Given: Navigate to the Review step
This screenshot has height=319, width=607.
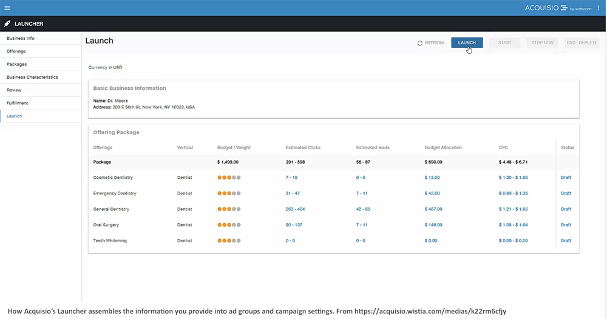Looking at the screenshot, I should click(x=14, y=90).
